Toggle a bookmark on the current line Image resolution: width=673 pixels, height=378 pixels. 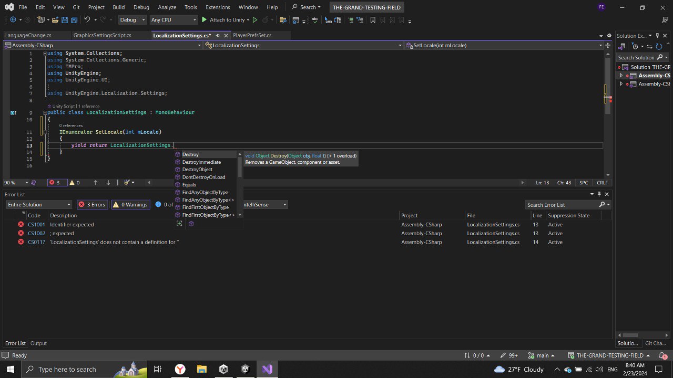tap(373, 20)
